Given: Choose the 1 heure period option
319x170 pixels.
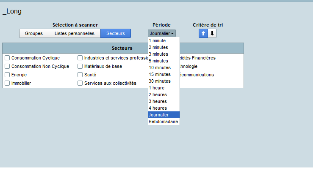Looking at the screenshot, I should click(157, 88).
